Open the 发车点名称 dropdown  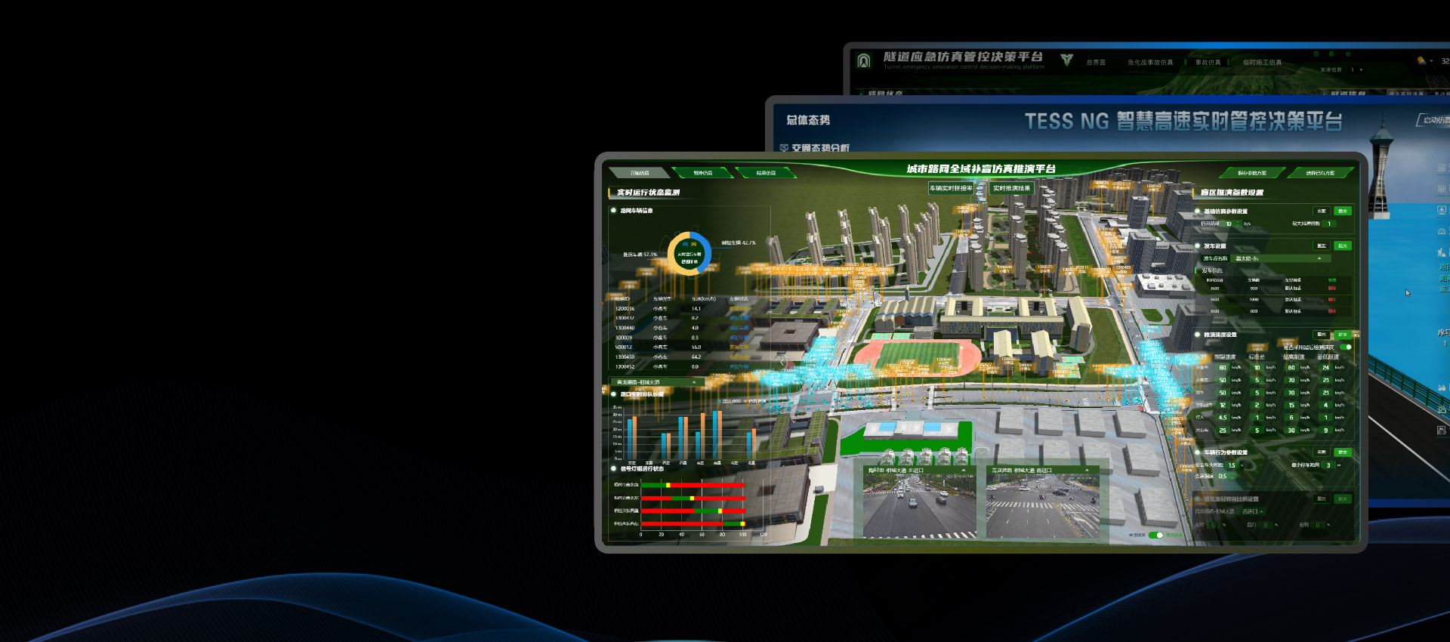tap(1278, 258)
